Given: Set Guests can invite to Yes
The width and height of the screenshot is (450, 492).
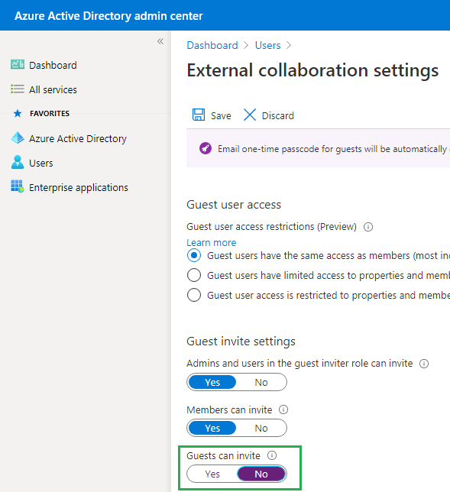Looking at the screenshot, I should coord(212,474).
